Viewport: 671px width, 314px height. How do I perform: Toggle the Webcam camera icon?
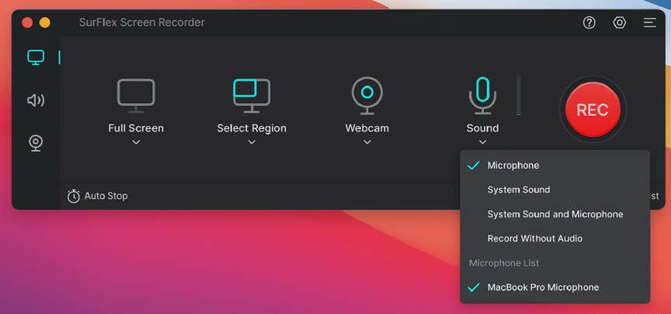point(367,93)
